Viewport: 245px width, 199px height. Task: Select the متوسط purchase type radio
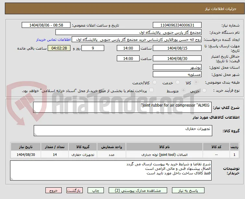tap(183, 90)
